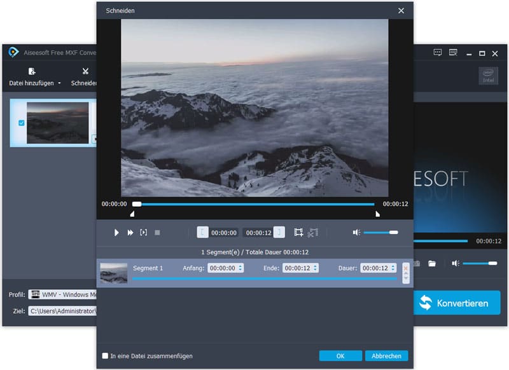509x370 pixels.
Task: Confirm with the OK button
Action: 340,356
